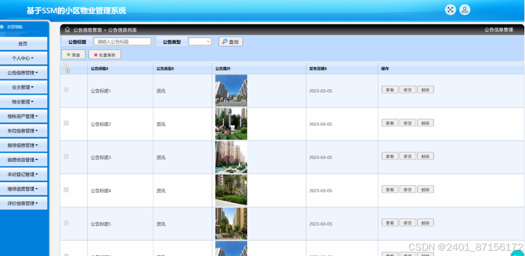The width and height of the screenshot is (525, 256).
Task: Check the checkbox for 公告标题3 row
Action: (66, 156)
